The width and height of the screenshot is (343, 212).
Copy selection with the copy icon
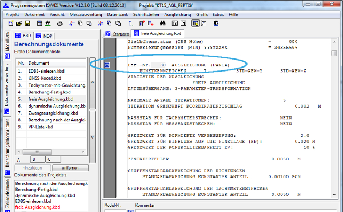(x=80, y=23)
